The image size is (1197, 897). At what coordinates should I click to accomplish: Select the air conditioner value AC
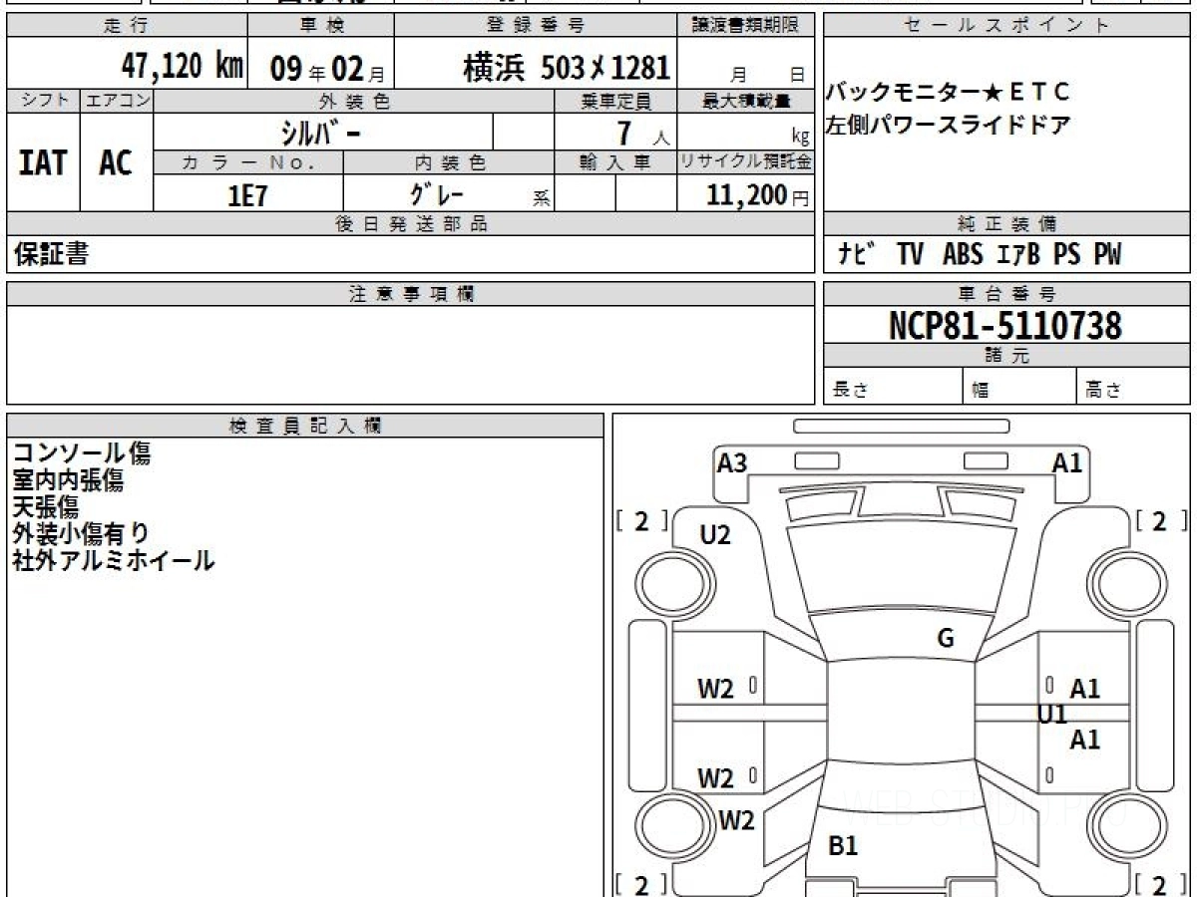(116, 162)
